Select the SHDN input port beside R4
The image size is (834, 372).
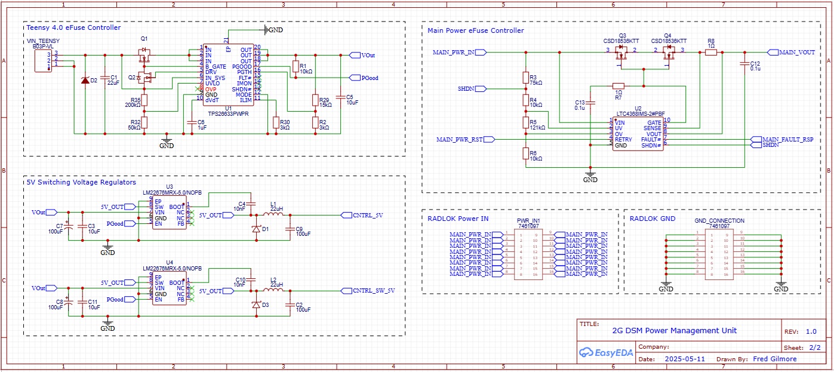(x=472, y=89)
